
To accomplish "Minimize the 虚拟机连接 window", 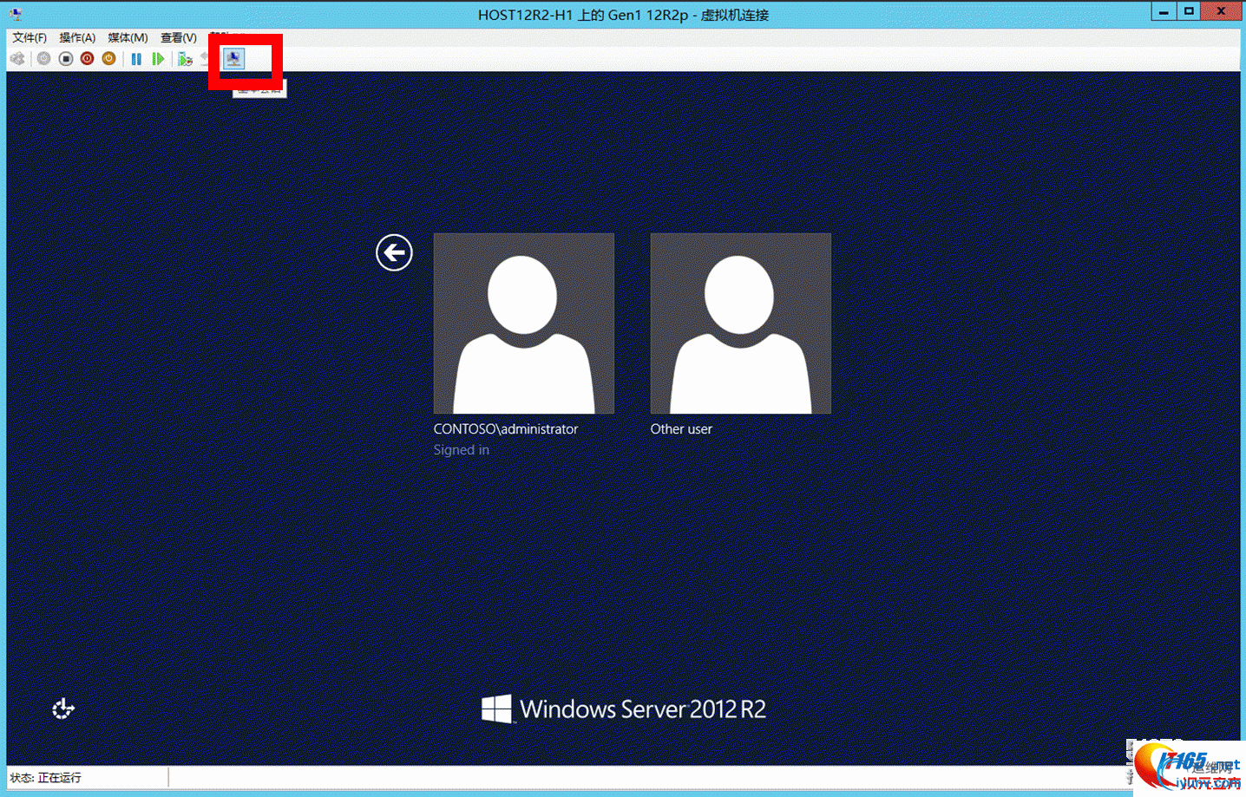I will point(1164,11).
